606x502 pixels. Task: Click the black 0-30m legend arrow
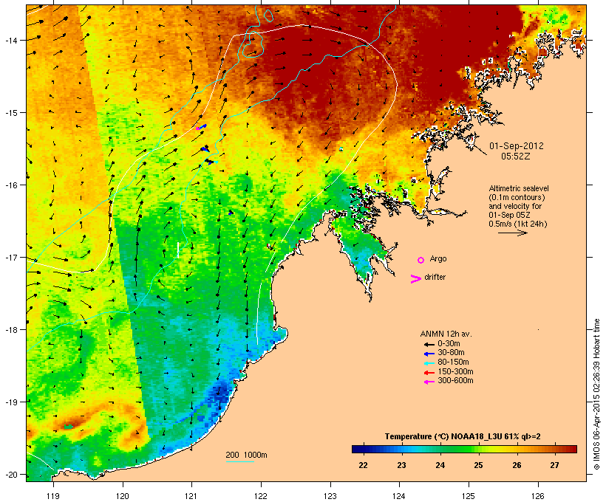(429, 345)
